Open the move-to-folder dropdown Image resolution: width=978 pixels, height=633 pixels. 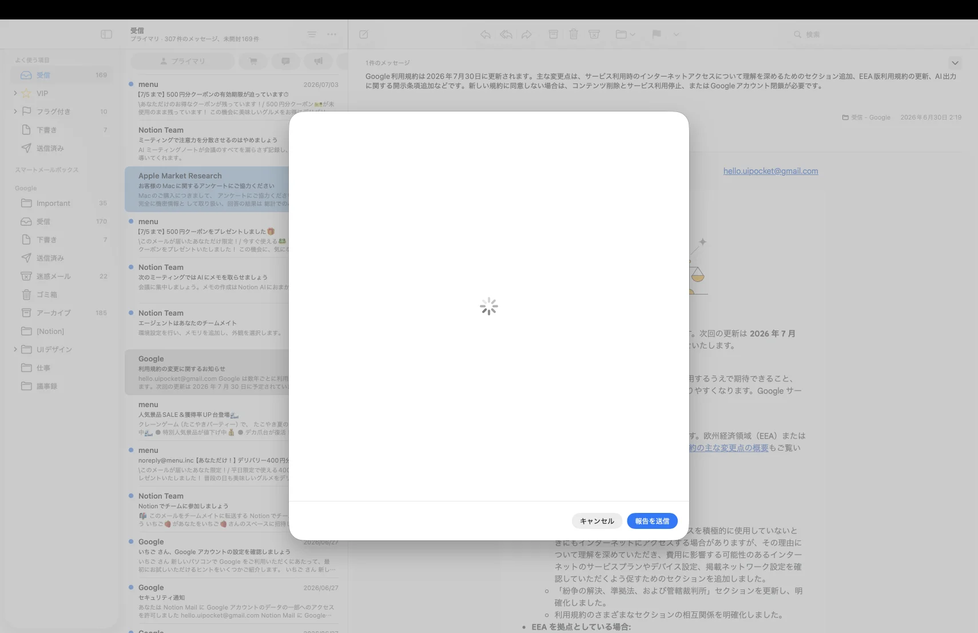point(625,34)
